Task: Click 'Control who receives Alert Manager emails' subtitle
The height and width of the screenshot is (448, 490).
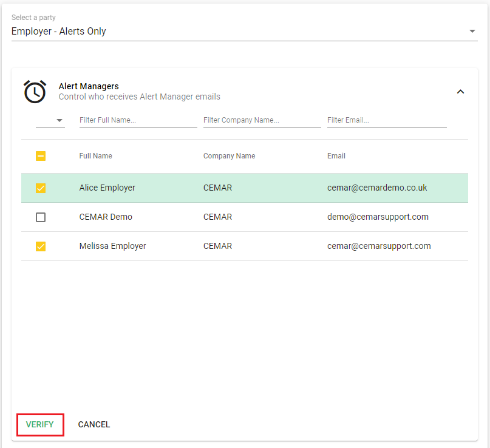Action: tap(140, 97)
